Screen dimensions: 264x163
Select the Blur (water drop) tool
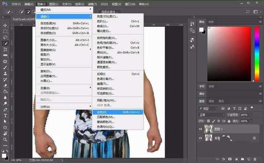click(x=5, y=98)
